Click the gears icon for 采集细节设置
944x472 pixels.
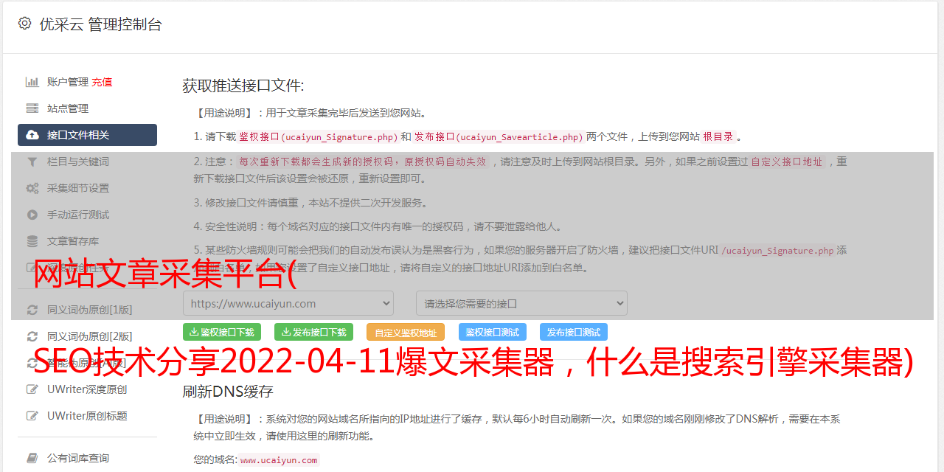(32, 188)
